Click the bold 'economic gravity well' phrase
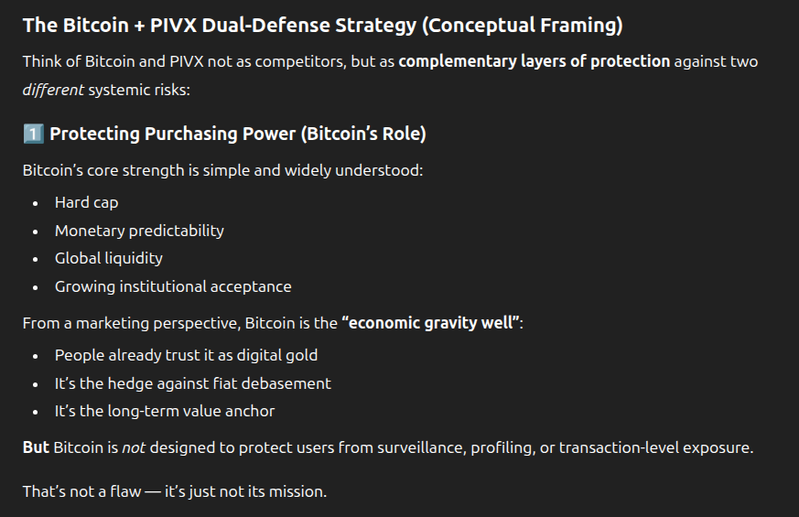The image size is (799, 517). tap(430, 323)
